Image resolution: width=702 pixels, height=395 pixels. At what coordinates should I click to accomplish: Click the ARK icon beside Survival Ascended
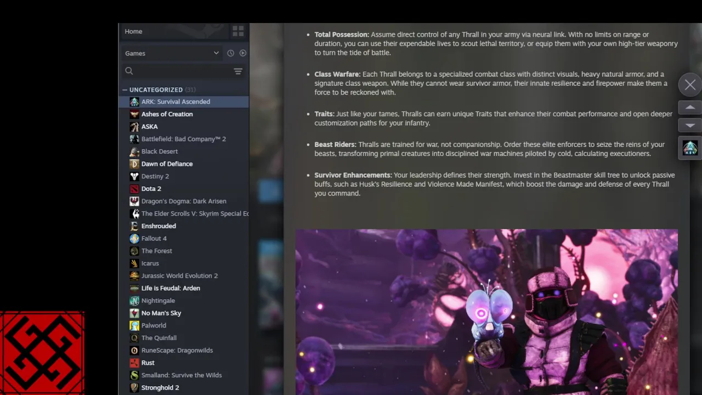(x=134, y=101)
